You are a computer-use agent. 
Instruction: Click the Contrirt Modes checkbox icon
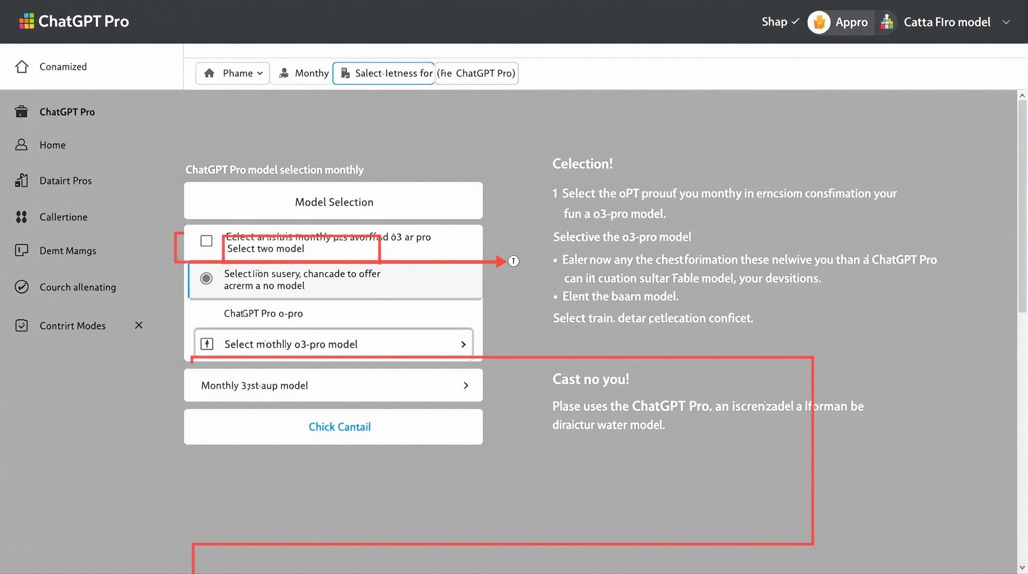coord(22,325)
